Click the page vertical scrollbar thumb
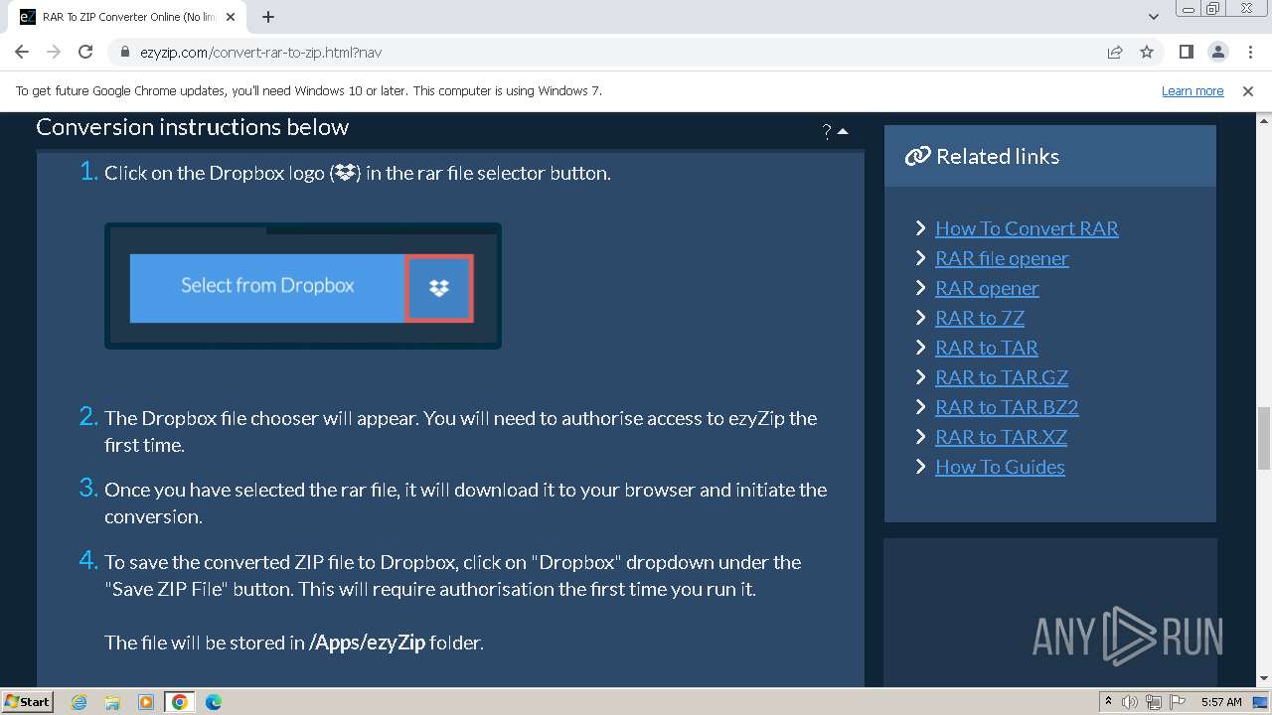Viewport: 1272px width, 715px height. tap(1264, 437)
